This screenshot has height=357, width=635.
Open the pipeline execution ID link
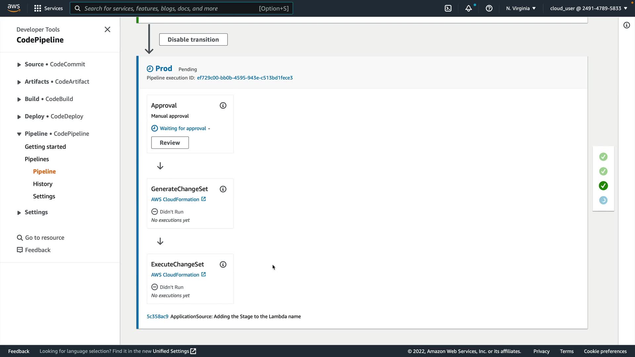tap(245, 78)
